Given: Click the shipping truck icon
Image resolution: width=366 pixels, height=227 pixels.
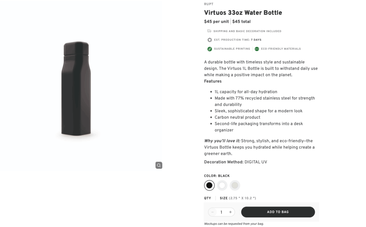Looking at the screenshot, I should coord(209,31).
